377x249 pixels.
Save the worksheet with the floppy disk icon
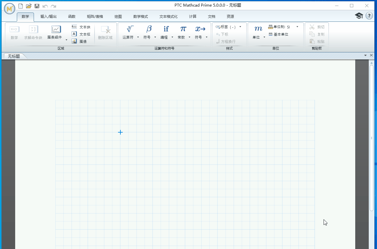point(37,6)
